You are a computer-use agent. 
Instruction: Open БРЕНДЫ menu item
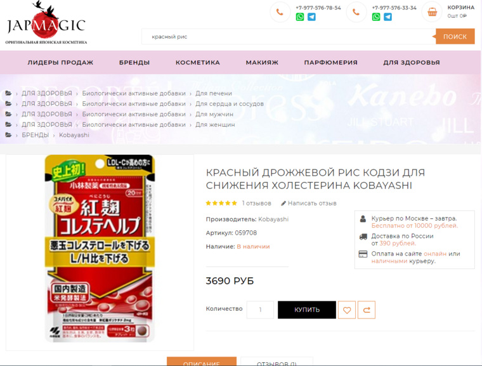tap(134, 62)
